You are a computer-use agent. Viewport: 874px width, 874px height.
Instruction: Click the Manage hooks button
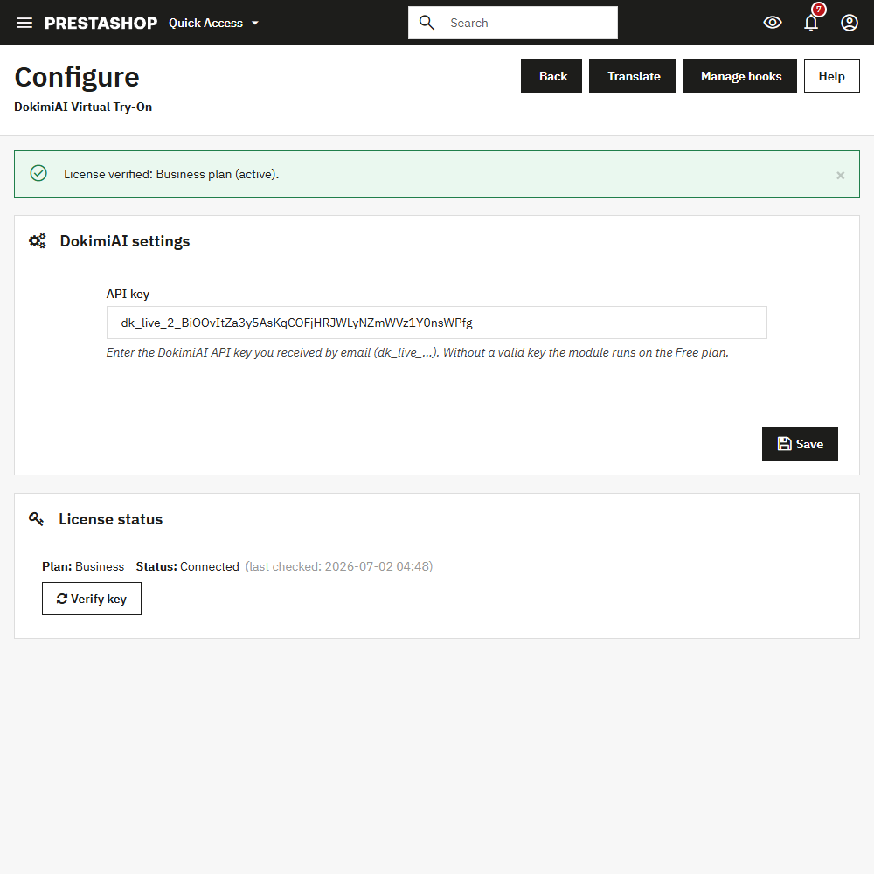[739, 76]
